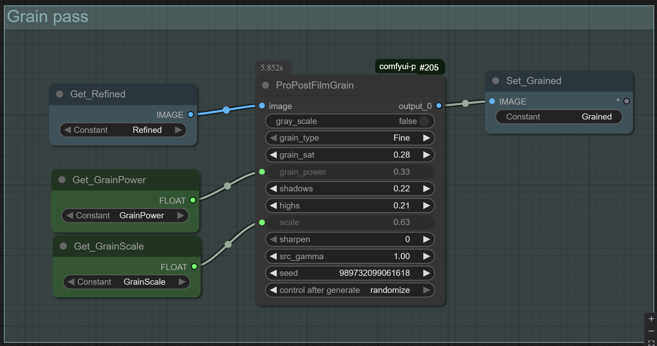Click the Get_GrainScale node title

109,246
